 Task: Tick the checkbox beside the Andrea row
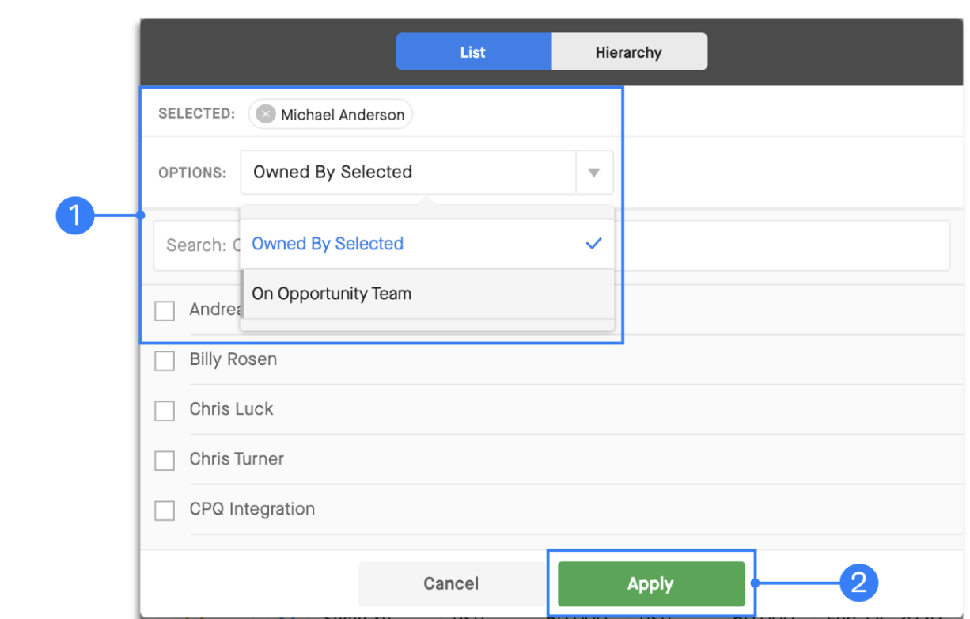point(165,311)
